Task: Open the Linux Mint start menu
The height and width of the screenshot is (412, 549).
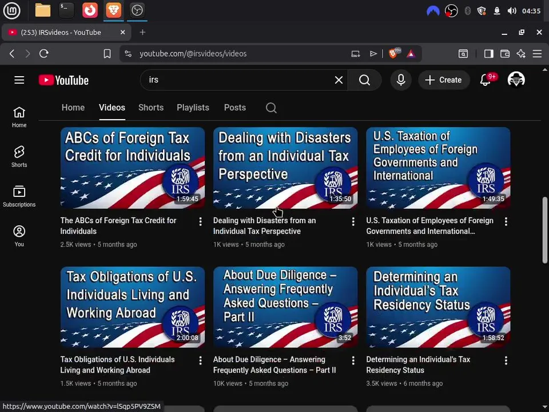Action: pos(11,10)
